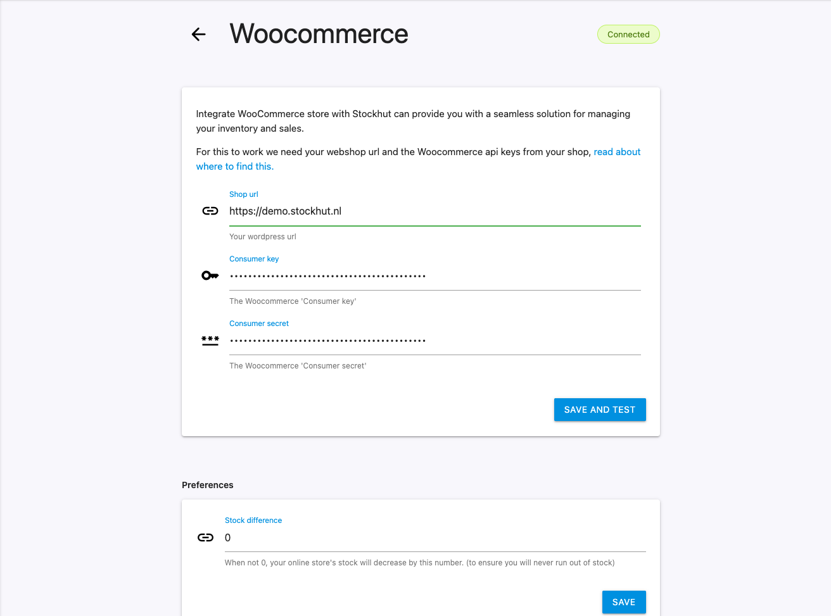This screenshot has height=616, width=831.
Task: Click the Woocommerce page title
Action: pyautogui.click(x=319, y=34)
